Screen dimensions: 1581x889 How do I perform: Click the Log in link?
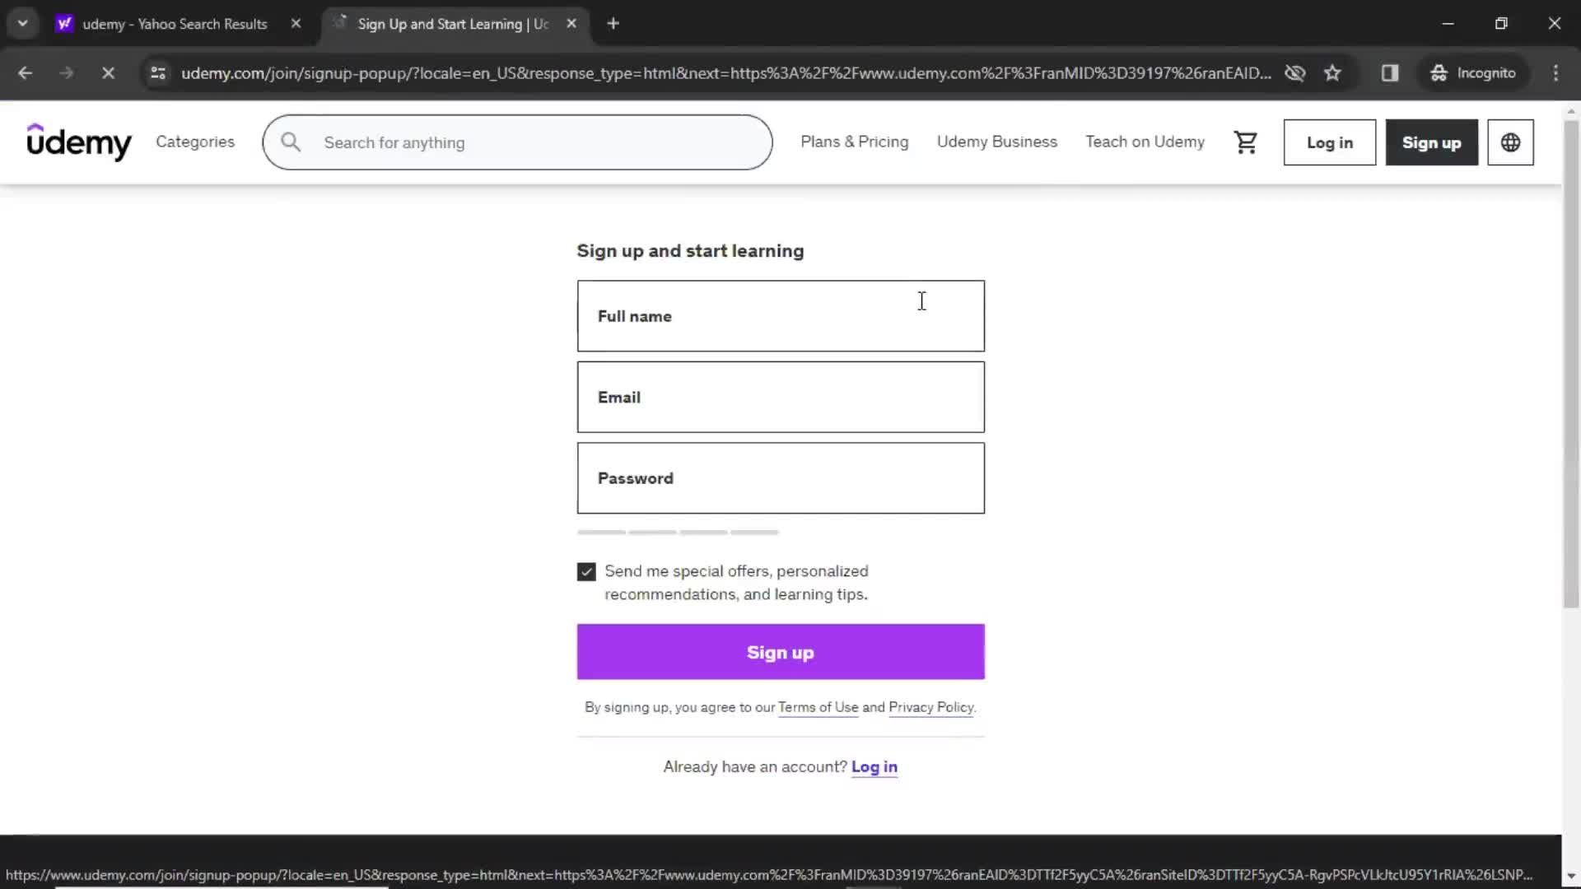874,766
